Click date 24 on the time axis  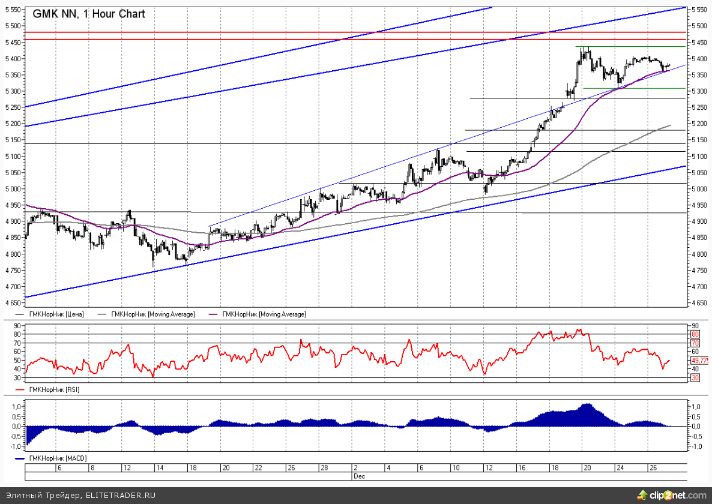tap(620, 468)
